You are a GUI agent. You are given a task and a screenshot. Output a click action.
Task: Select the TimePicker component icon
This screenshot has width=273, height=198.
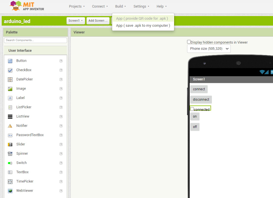(10, 181)
